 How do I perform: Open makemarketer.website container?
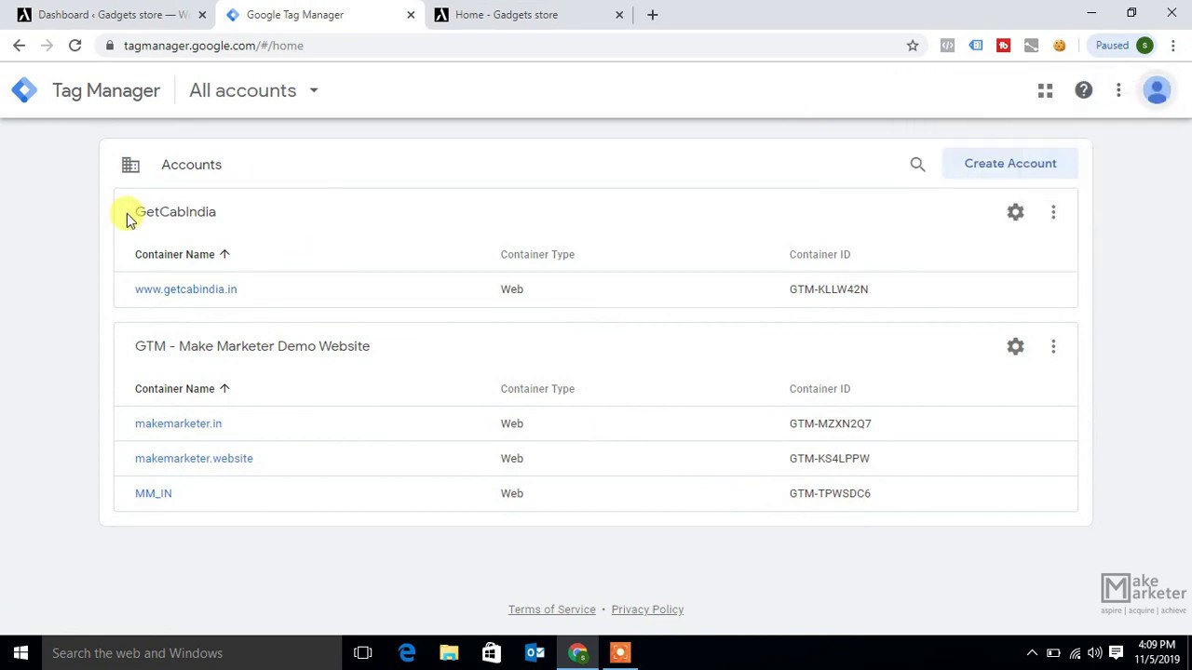tap(194, 459)
